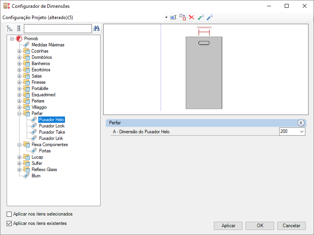
Task: Close the Configurador de Dimensões window
Action: coord(304,6)
